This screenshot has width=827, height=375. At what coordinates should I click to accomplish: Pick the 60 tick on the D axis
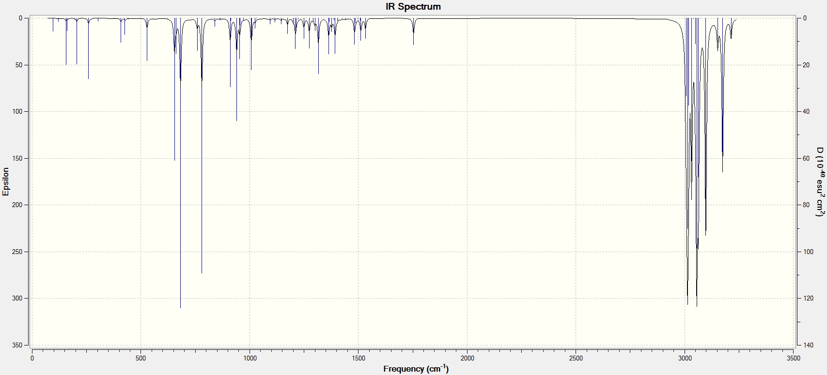[807, 158]
